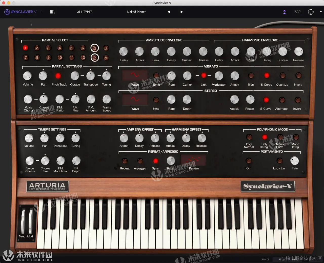The image size is (324, 263).
Task: Click the Harm Env Offset Decay knob
Action: pyautogui.click(x=186, y=138)
